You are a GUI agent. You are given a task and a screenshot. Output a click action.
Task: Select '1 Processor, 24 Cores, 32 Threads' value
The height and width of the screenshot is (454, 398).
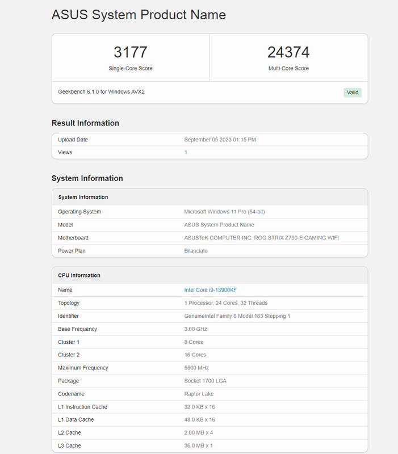point(225,303)
